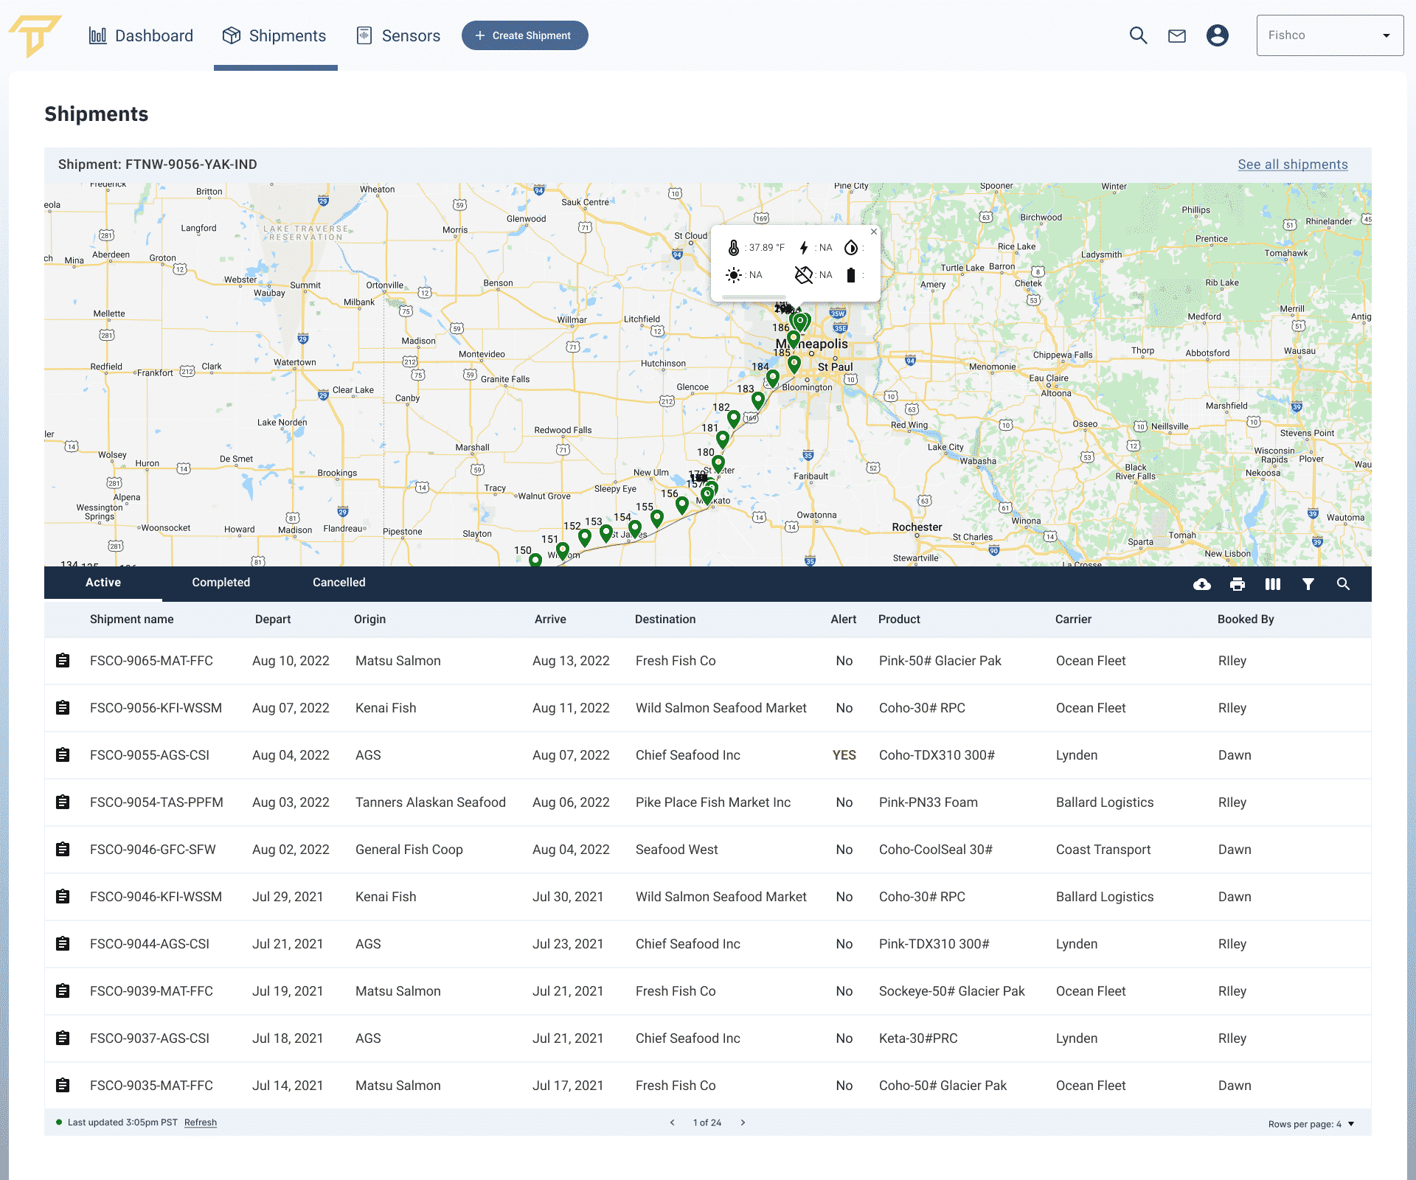Expand the Rows per page selector
The width and height of the screenshot is (1416, 1180).
point(1350,1123)
